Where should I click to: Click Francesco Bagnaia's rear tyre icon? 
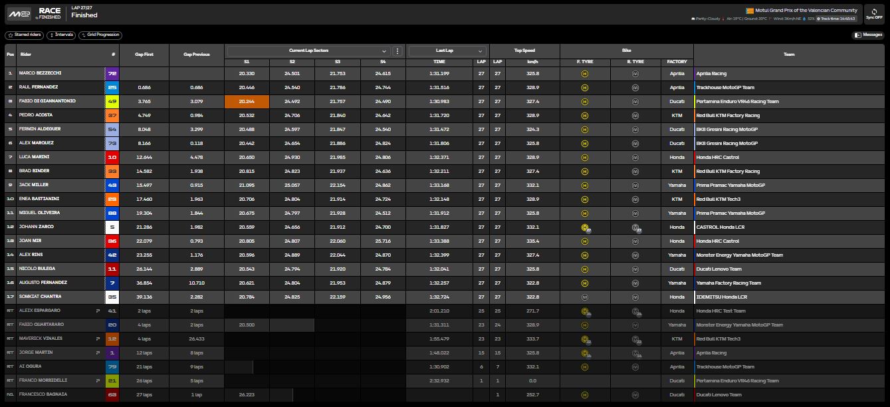click(635, 394)
